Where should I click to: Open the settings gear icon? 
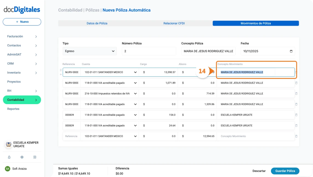coord(22,157)
